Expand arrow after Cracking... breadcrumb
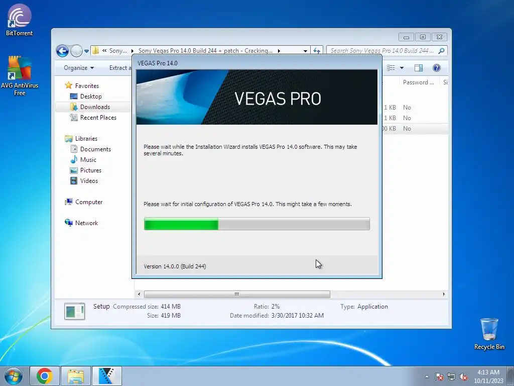The image size is (514, 386). tap(279, 51)
